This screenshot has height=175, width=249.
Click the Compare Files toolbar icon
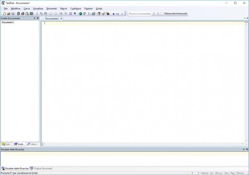click(94, 14)
